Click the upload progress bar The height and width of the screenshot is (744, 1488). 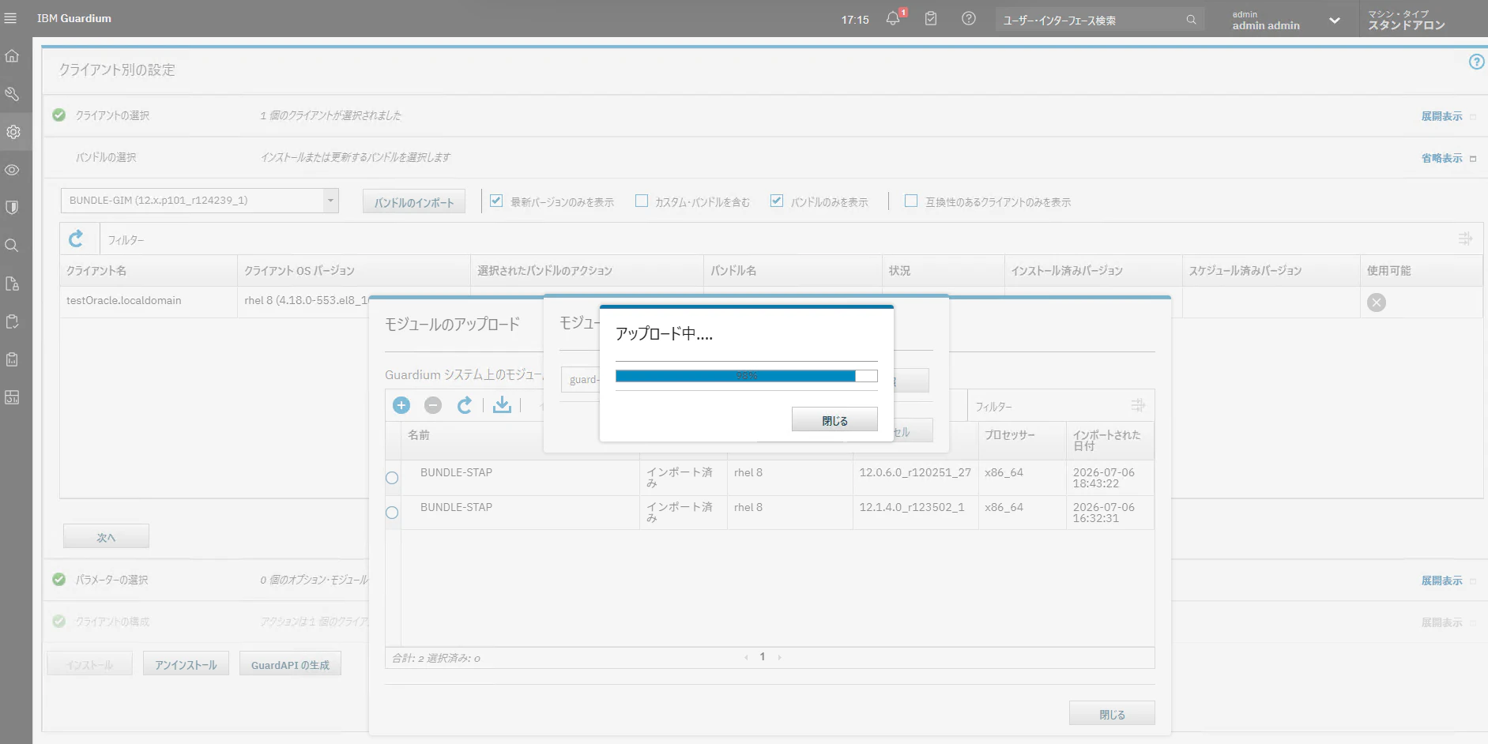click(747, 376)
